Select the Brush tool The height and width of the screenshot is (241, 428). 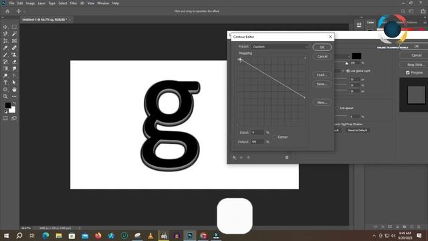[5, 55]
